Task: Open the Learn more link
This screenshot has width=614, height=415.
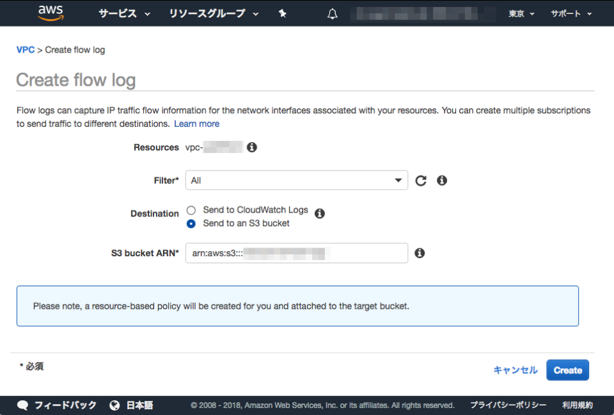Action: [196, 123]
